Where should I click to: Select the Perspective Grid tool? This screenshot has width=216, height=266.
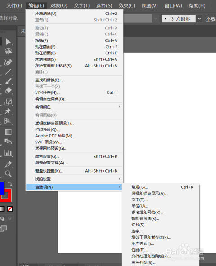point(8,121)
